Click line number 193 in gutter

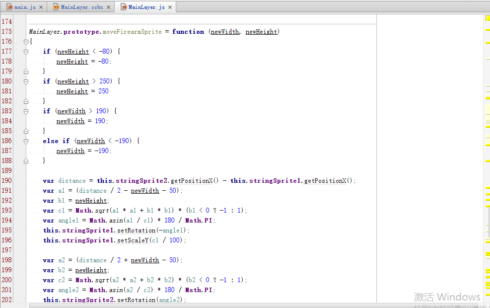click(x=6, y=211)
